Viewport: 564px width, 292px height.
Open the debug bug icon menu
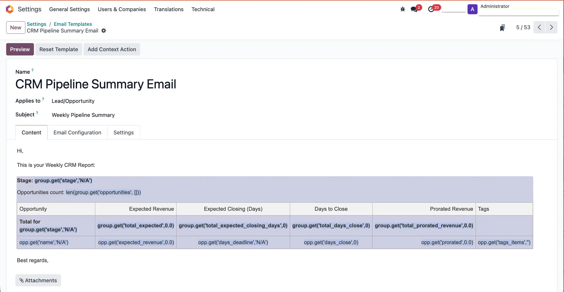pos(402,9)
